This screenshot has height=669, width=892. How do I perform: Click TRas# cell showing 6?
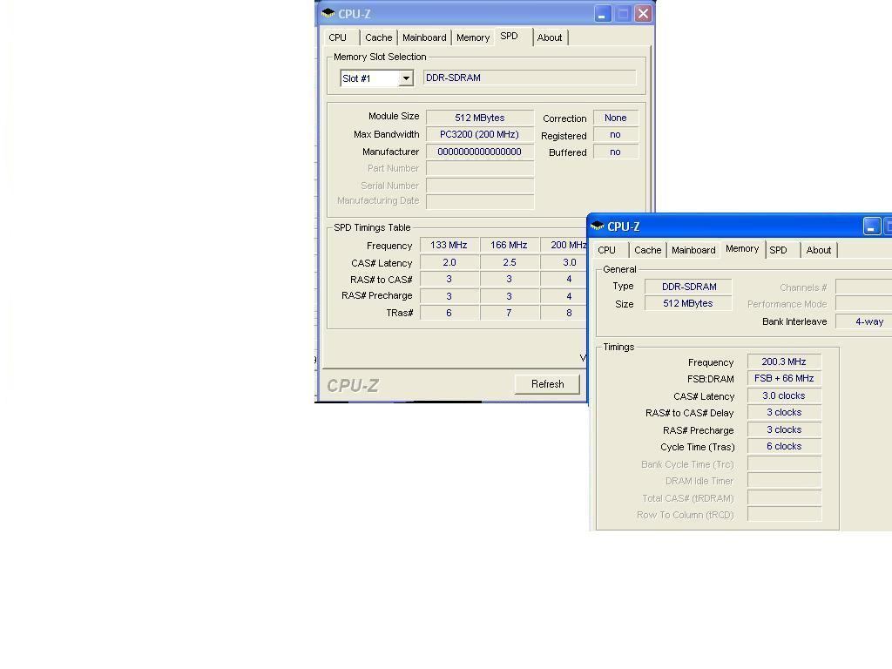tap(449, 313)
